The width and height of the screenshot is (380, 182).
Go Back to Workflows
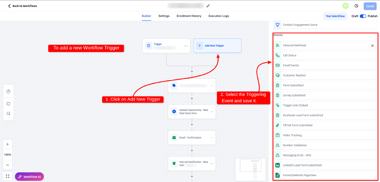click(x=23, y=6)
